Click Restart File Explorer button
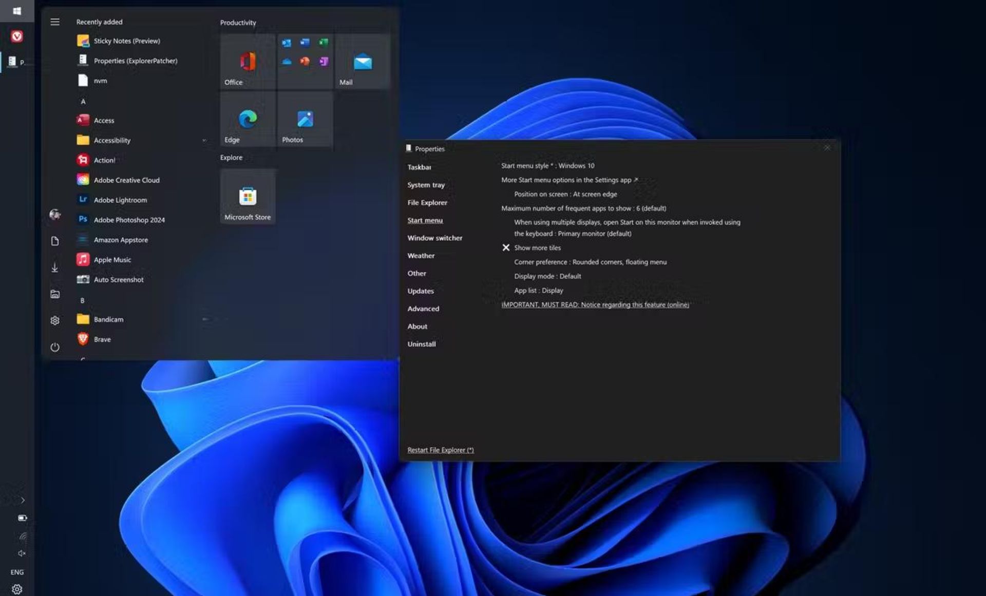 pos(440,450)
